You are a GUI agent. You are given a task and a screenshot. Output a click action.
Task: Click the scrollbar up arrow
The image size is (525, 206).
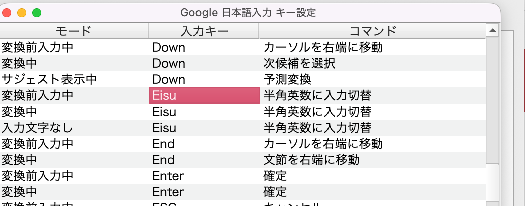(492, 31)
